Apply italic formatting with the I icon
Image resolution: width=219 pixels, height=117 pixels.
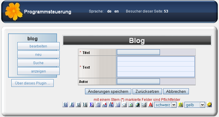(x=72, y=104)
